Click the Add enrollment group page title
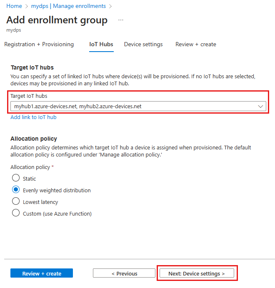The height and width of the screenshot is (288, 275). tap(57, 20)
